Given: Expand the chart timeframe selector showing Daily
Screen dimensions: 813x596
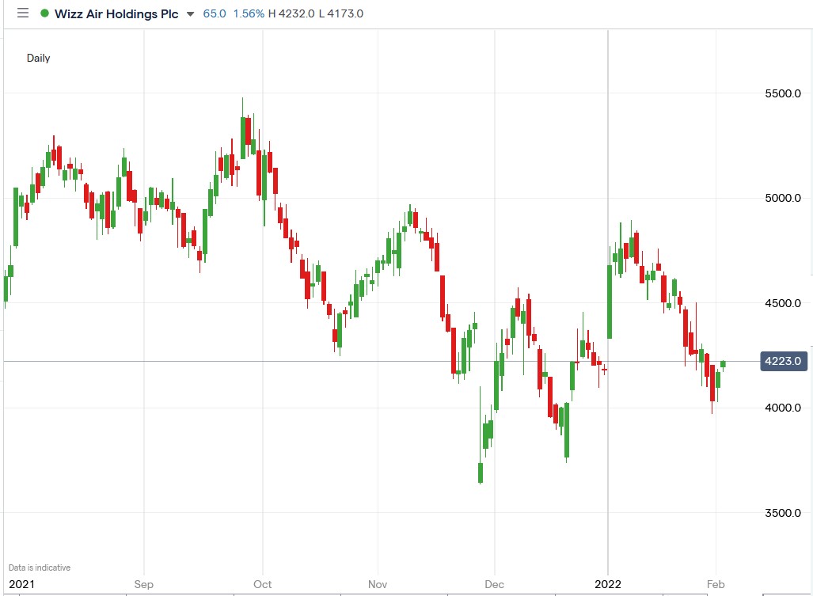Looking at the screenshot, I should 39,58.
